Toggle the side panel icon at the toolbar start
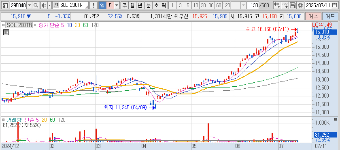 tap(6, 5)
